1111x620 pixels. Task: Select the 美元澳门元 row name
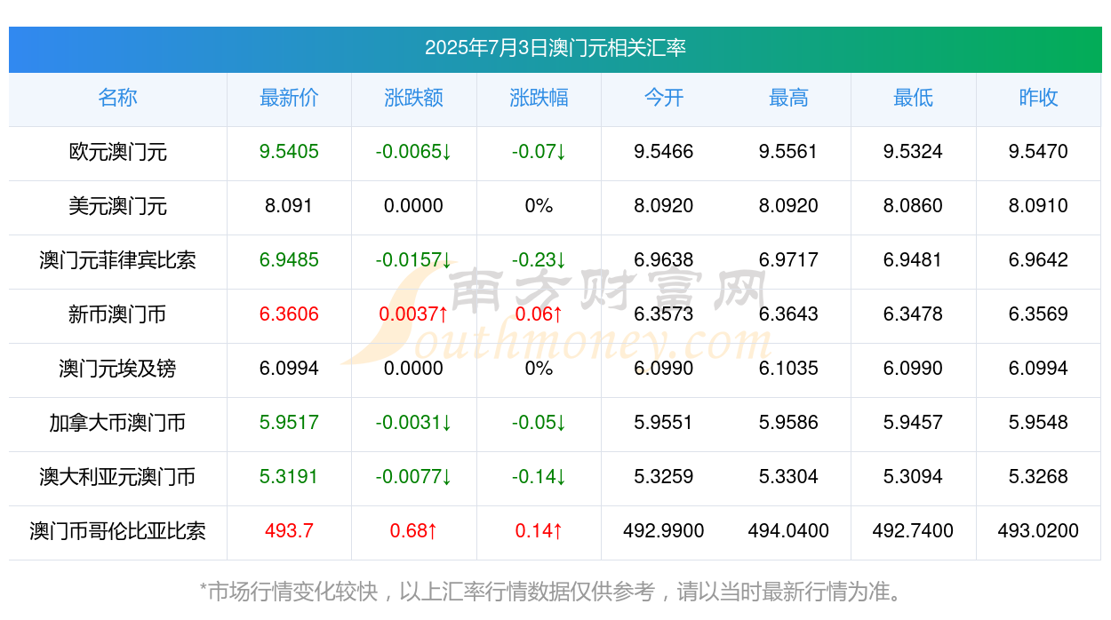(117, 206)
